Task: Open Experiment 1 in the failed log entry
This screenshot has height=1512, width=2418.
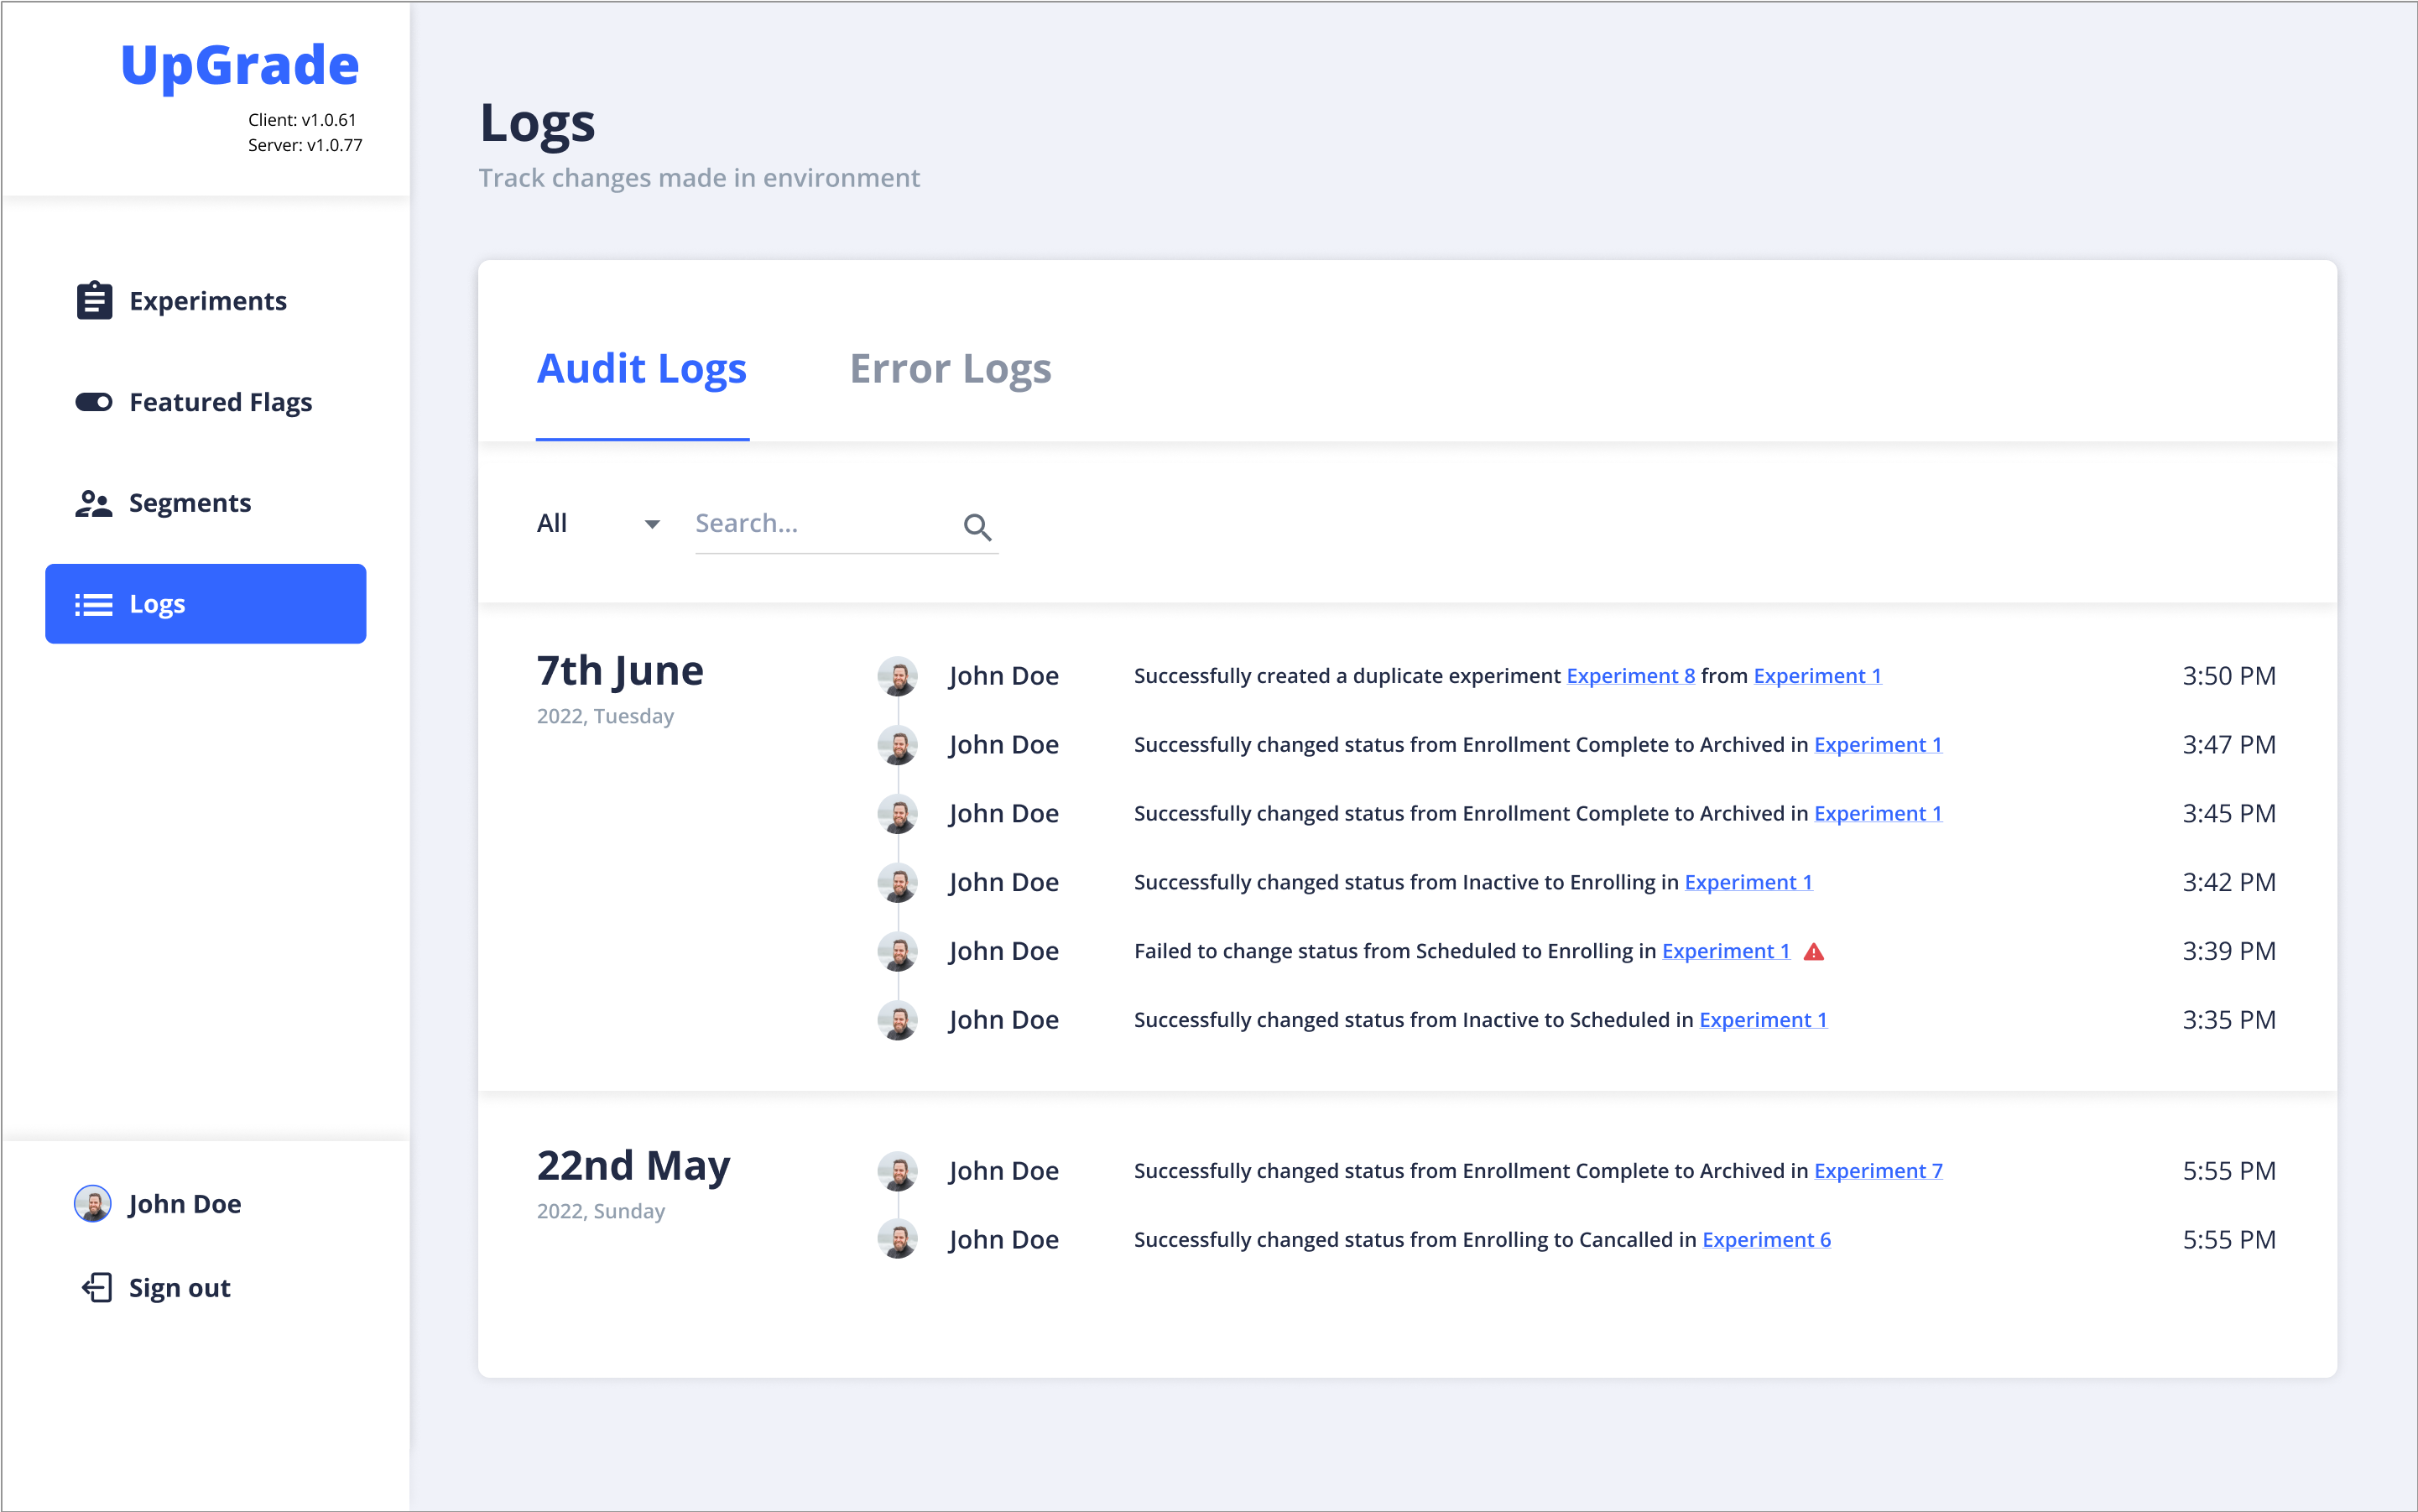Action: 1726,952
